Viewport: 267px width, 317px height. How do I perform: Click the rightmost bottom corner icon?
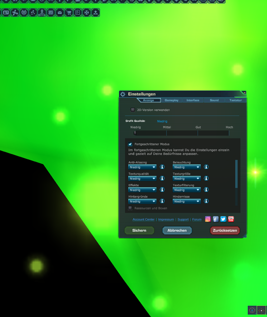point(262,310)
